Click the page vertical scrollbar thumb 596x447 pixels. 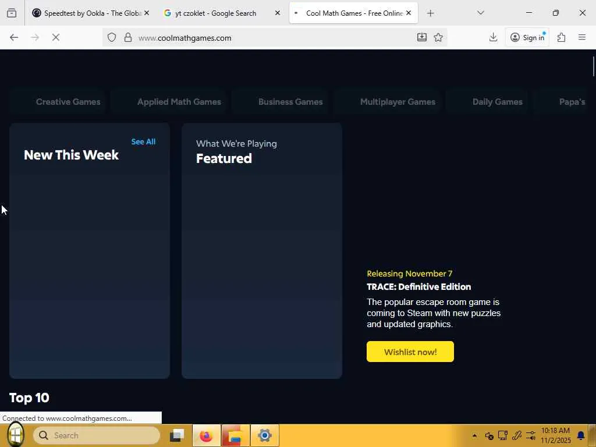(593, 66)
